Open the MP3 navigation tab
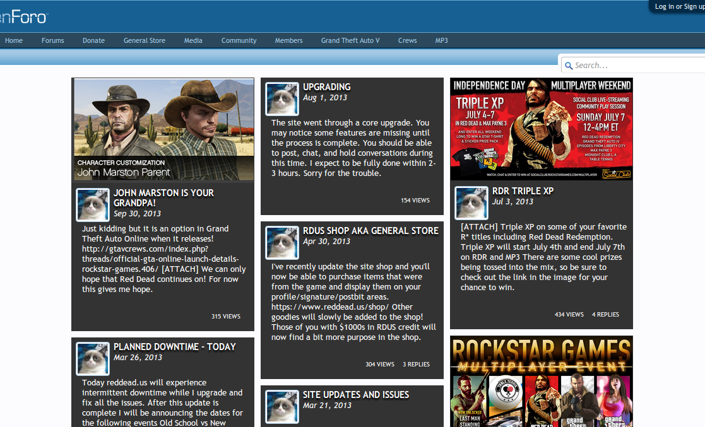The width and height of the screenshot is (705, 427). pos(441,40)
